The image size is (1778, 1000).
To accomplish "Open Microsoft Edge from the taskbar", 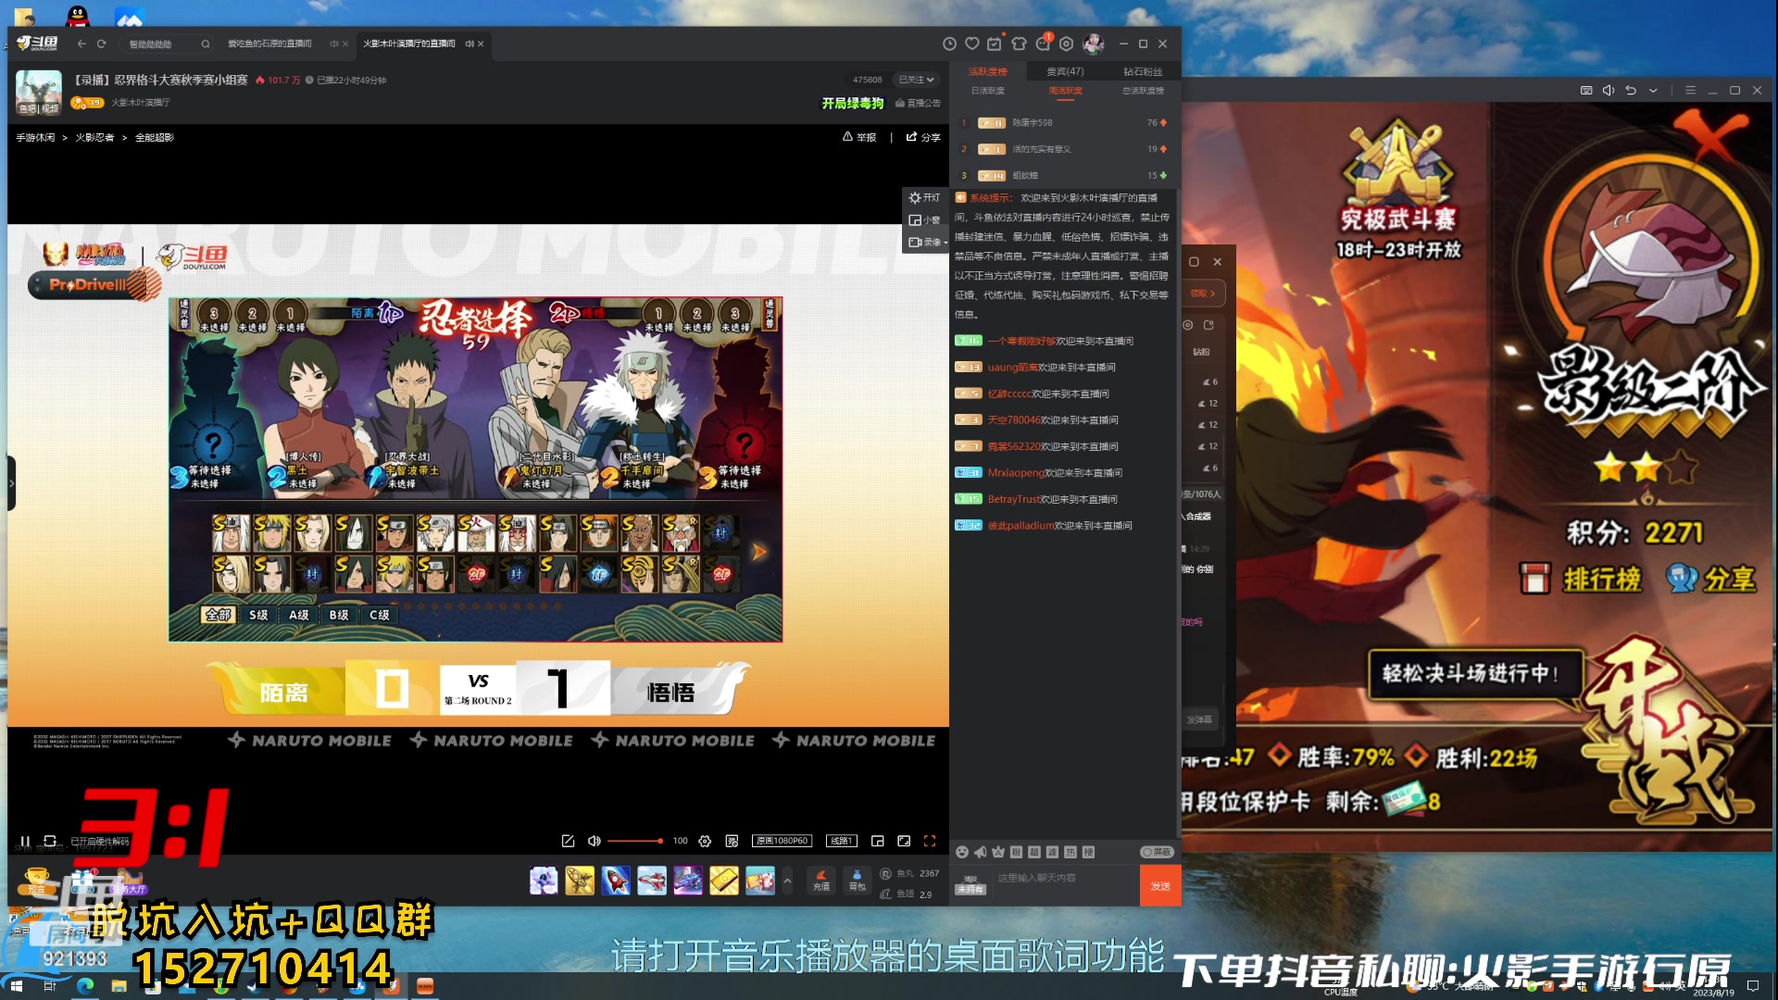I will [85, 986].
